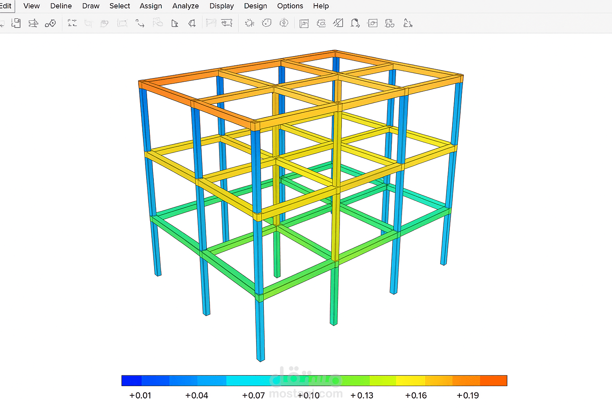612x408 pixels.
Task: Click the coiled scroll toolbar icon
Action: click(321, 24)
